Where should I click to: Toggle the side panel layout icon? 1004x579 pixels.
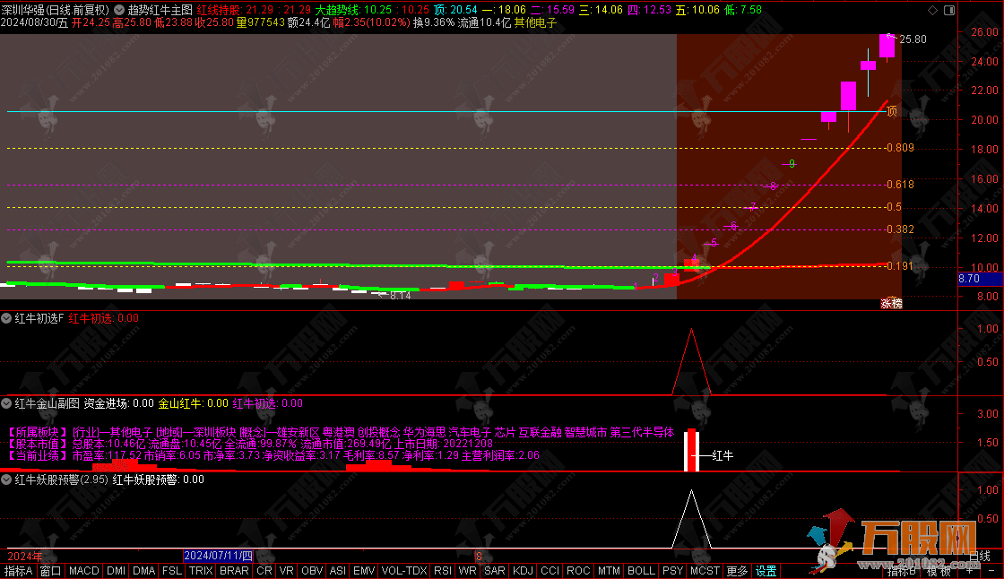[949, 10]
